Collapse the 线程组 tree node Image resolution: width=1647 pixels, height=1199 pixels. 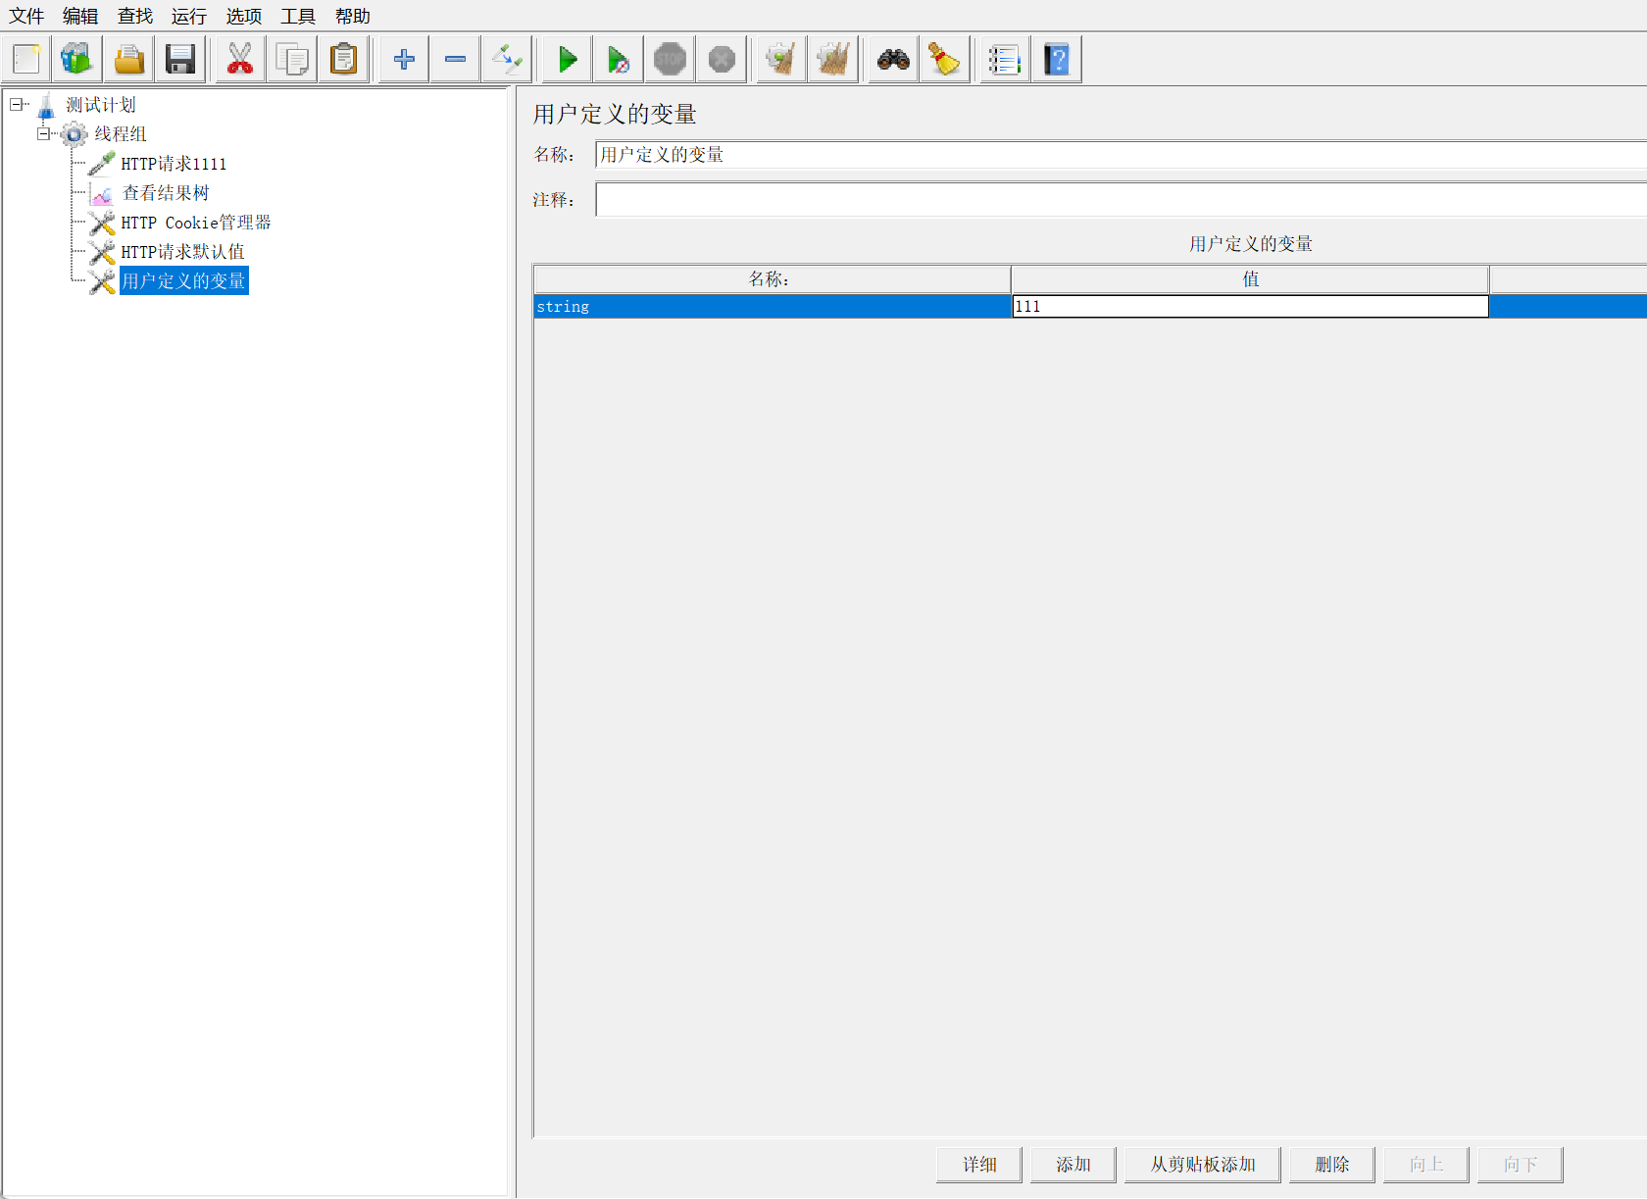pos(44,133)
